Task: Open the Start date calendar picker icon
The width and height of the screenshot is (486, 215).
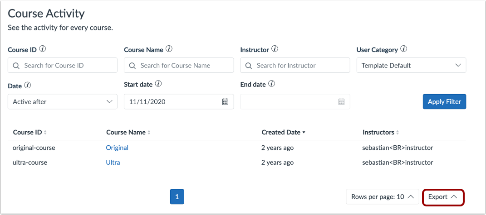Action: [225, 102]
